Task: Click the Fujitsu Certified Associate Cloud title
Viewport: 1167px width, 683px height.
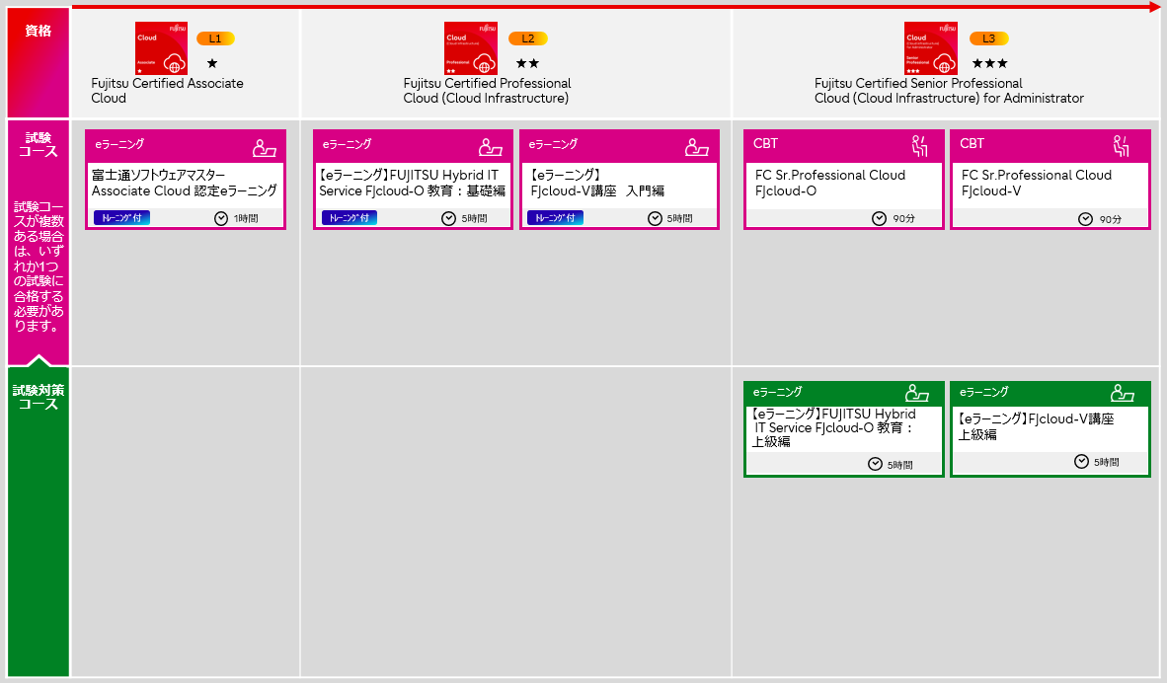Action: pos(167,91)
